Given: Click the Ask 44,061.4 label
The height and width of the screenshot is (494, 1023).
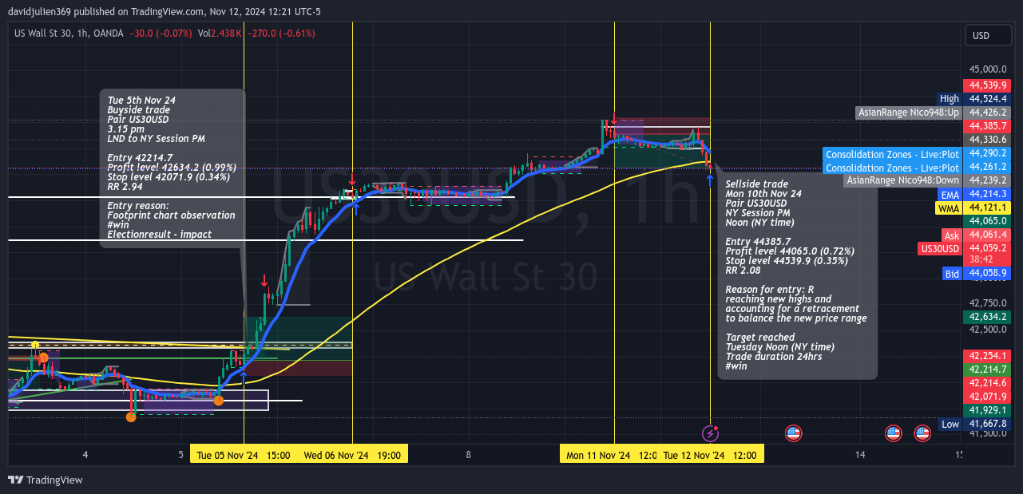Looking at the screenshot, I should (977, 235).
